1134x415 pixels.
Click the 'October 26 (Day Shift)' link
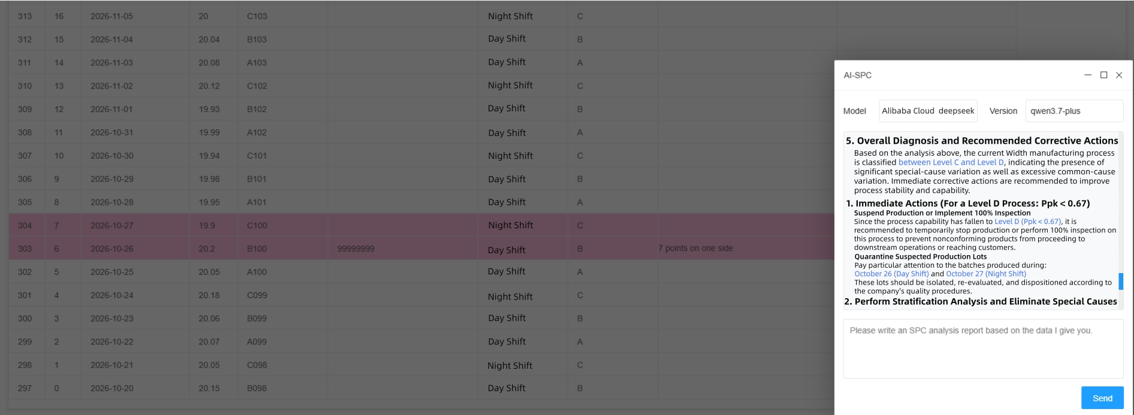coord(891,274)
